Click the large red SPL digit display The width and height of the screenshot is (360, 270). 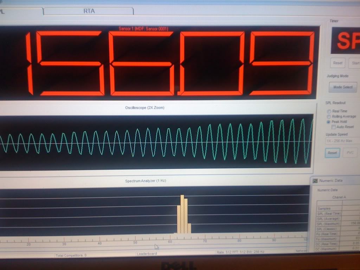(x=159, y=63)
